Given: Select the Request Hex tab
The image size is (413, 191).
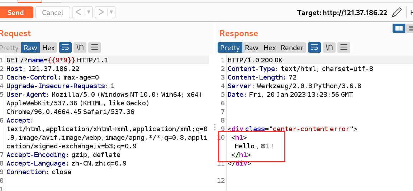Looking at the screenshot, I should coord(48,48).
